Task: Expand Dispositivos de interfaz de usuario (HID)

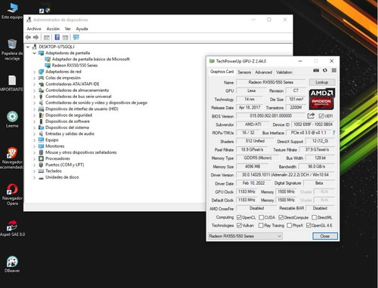Action: click(x=34, y=109)
